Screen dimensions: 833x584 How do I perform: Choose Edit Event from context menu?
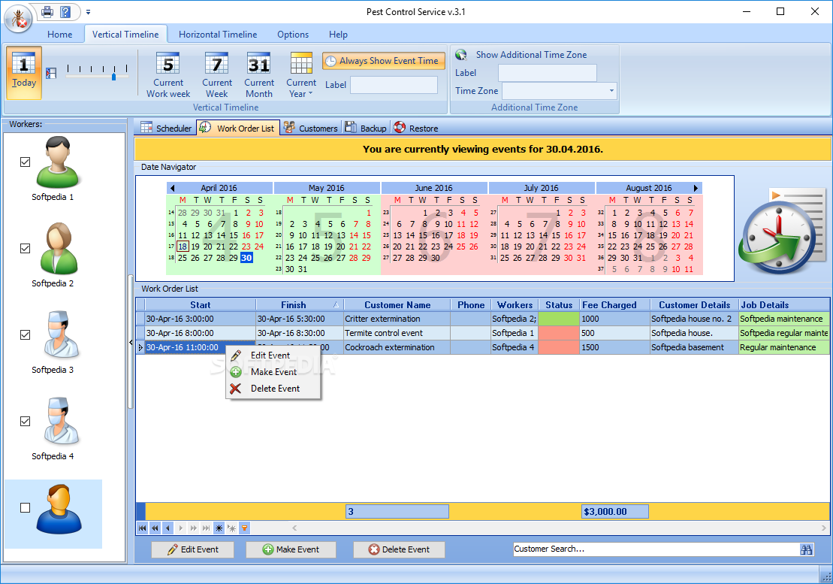tap(273, 355)
